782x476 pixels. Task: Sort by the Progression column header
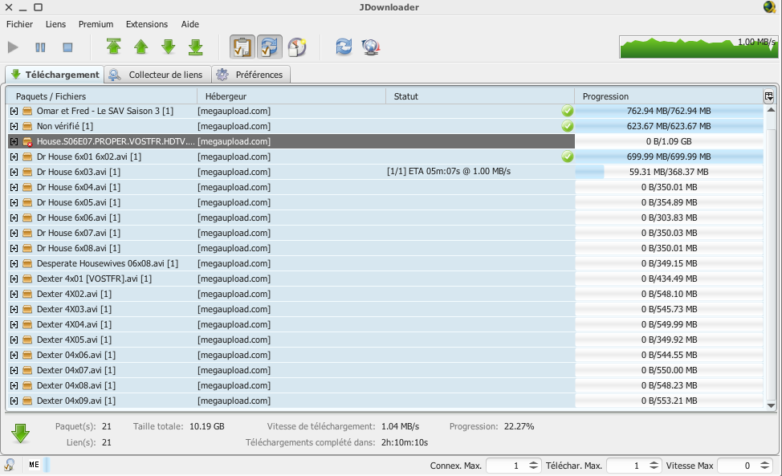[x=669, y=96]
